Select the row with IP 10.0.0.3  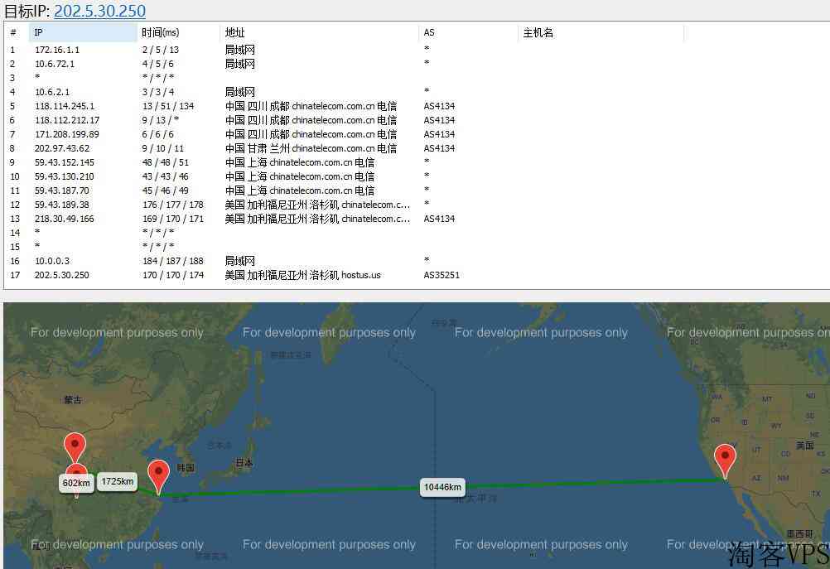[52, 261]
